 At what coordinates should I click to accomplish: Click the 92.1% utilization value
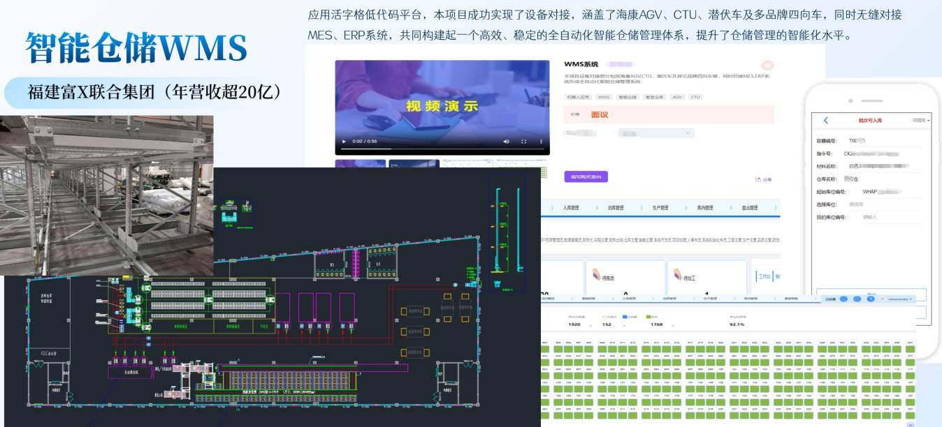[737, 324]
